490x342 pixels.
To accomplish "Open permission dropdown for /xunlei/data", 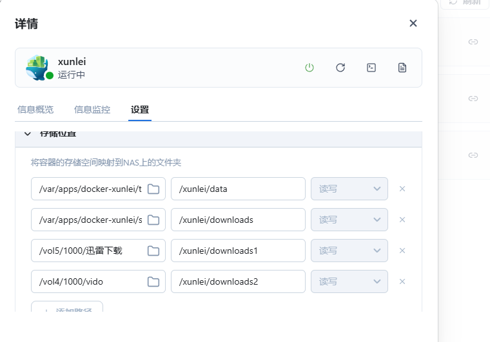I will coord(349,189).
